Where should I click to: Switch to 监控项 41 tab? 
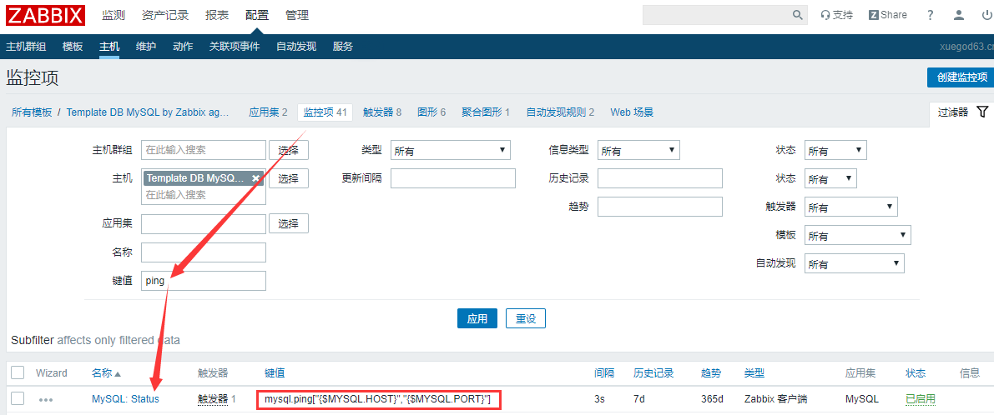(325, 112)
